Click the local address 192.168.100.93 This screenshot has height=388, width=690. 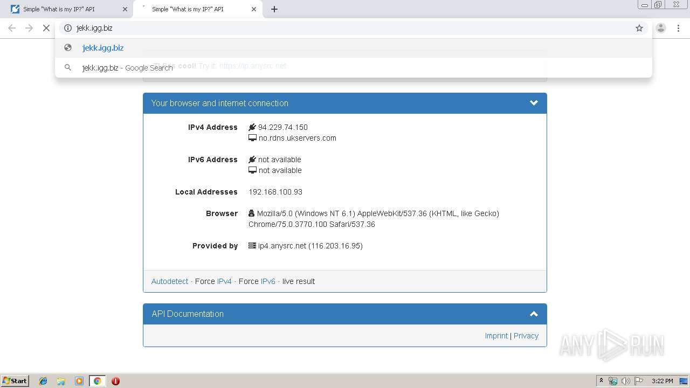[275, 192]
